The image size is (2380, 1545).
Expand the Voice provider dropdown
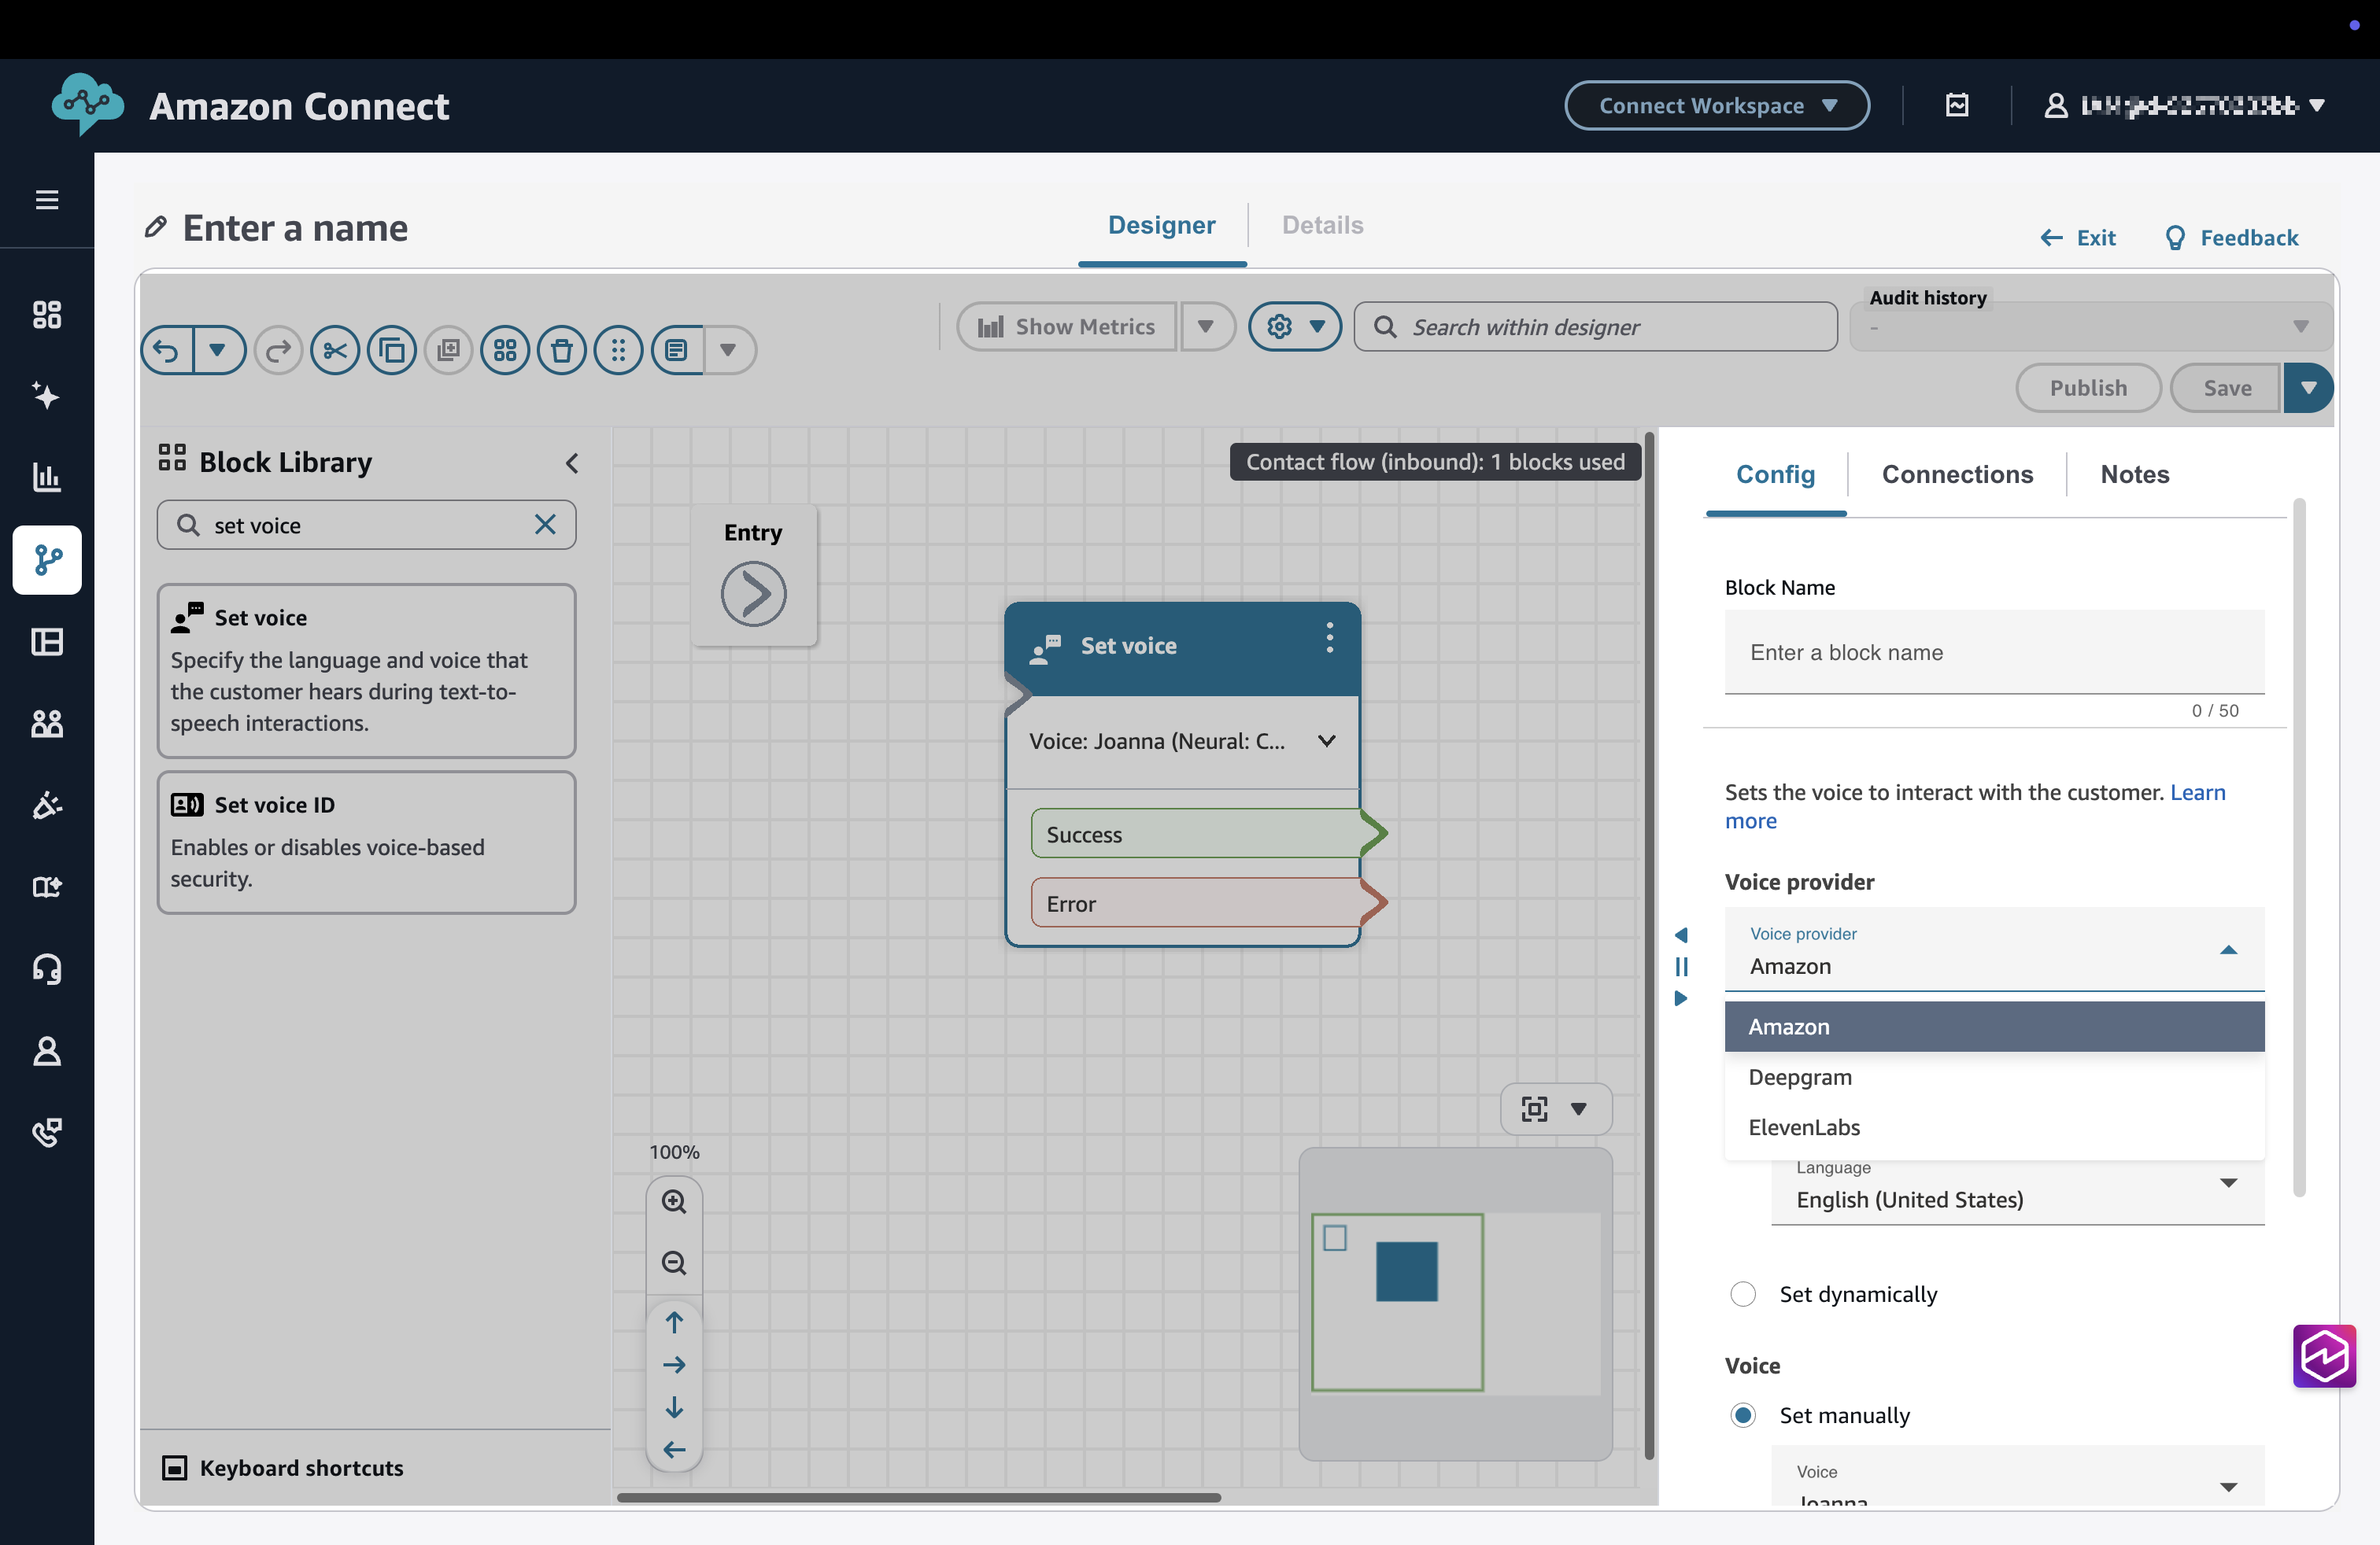pos(2228,950)
